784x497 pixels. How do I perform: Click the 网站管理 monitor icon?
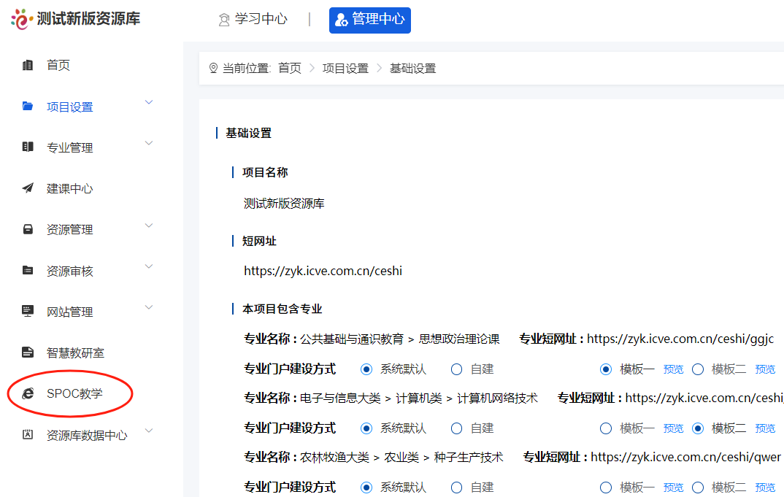pyautogui.click(x=28, y=311)
